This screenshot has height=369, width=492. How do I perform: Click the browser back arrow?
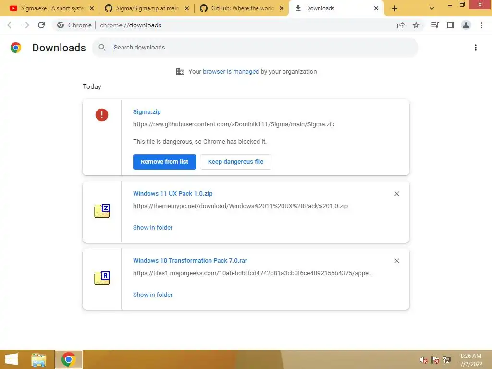pyautogui.click(x=11, y=25)
